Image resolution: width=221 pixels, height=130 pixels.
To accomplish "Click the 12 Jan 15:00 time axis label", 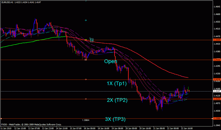I will click(x=20, y=129).
